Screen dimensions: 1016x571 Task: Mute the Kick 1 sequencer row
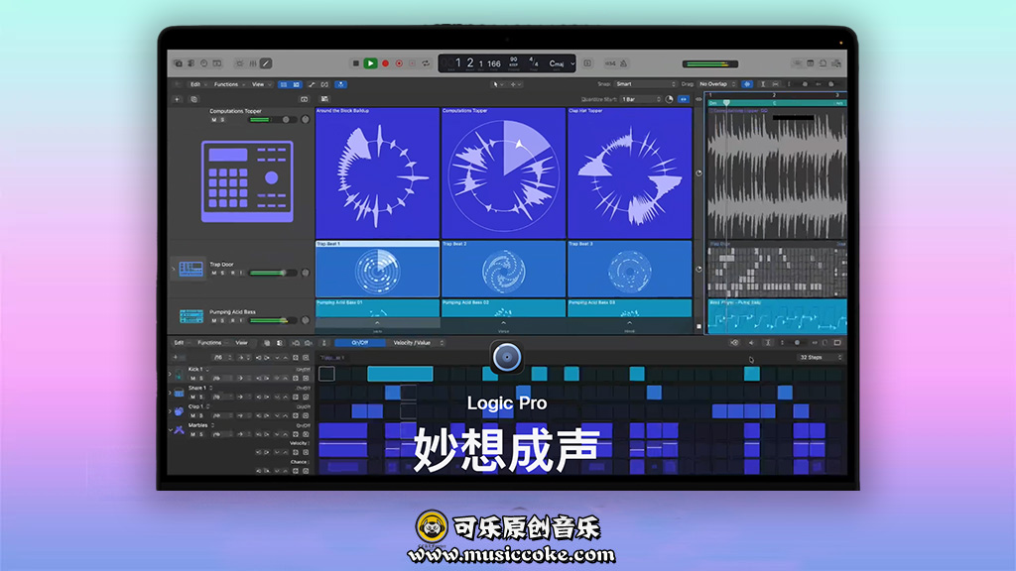pos(192,378)
